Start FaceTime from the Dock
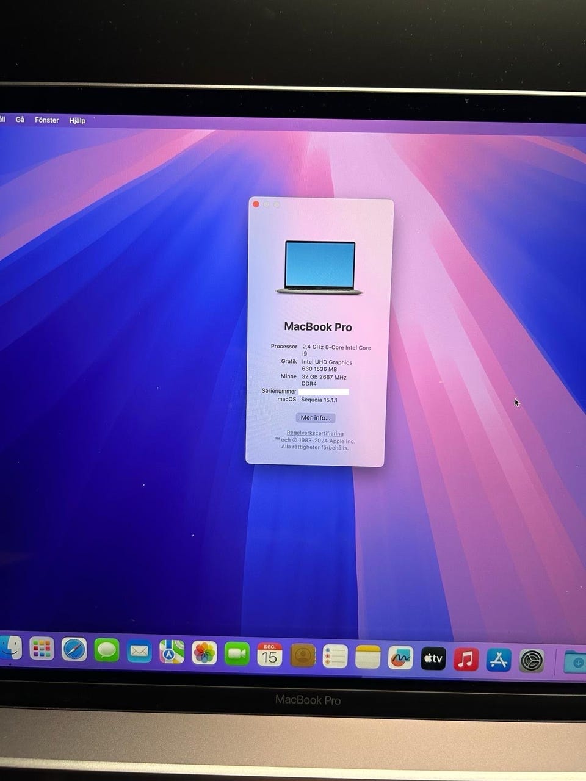 pos(237,654)
